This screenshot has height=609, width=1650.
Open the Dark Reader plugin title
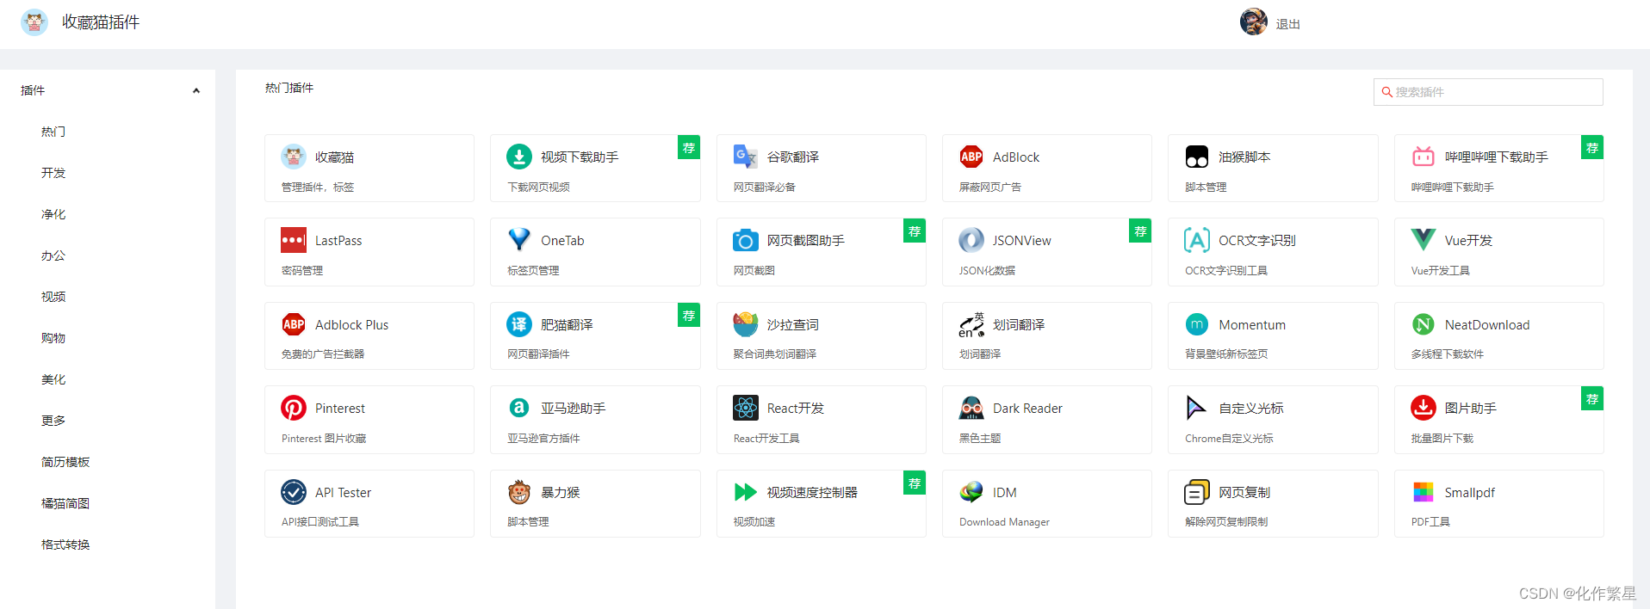point(1027,408)
